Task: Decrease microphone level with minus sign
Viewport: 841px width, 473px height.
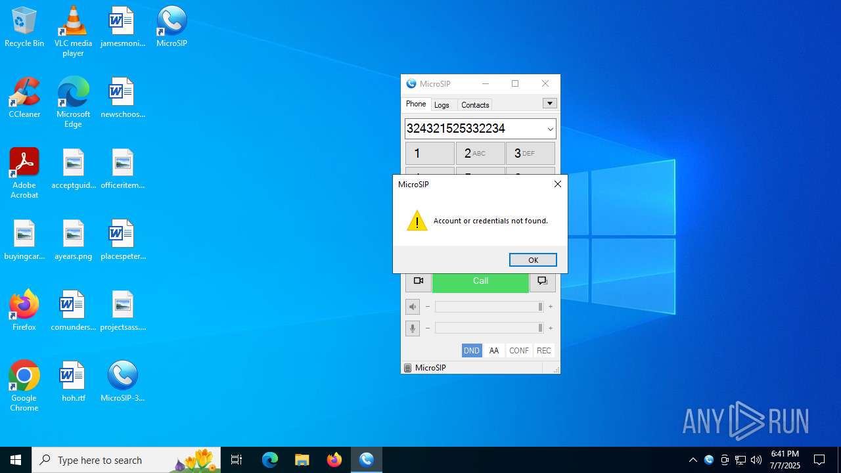Action: click(x=428, y=328)
